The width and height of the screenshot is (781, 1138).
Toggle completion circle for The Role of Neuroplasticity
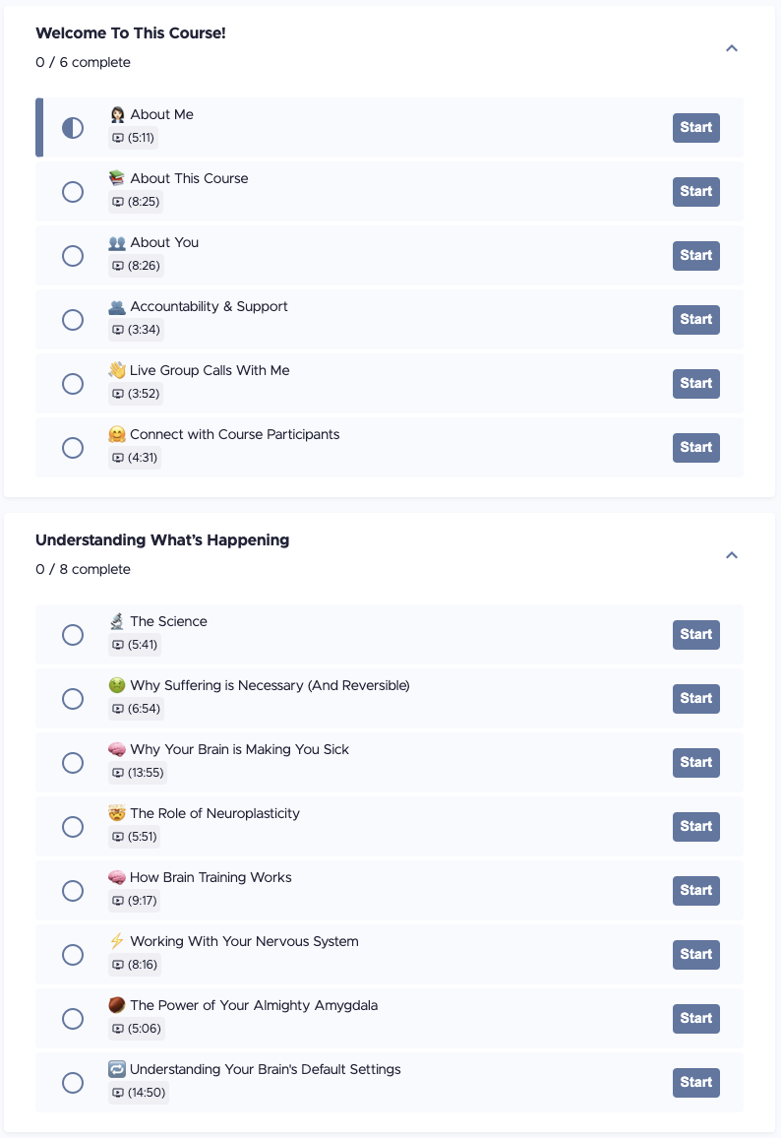tap(73, 827)
